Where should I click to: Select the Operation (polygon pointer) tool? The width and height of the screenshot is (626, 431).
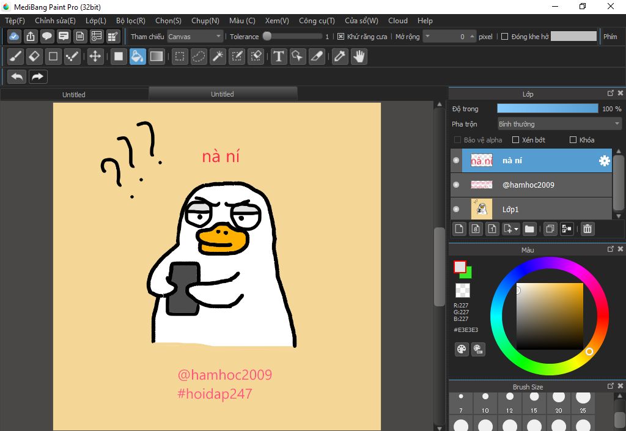click(298, 56)
